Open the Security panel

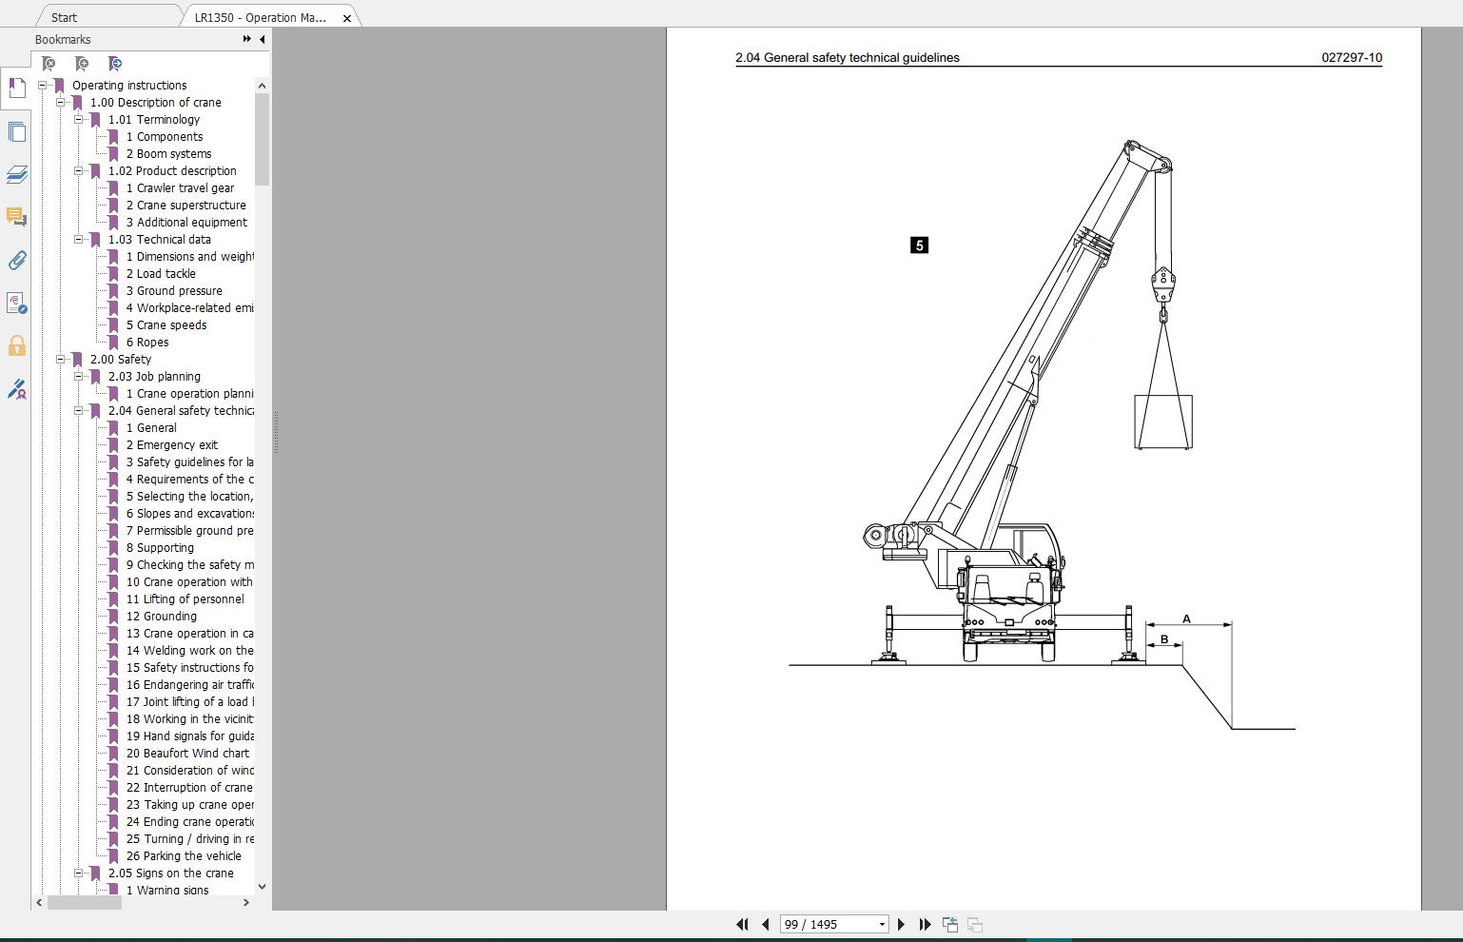point(16,347)
